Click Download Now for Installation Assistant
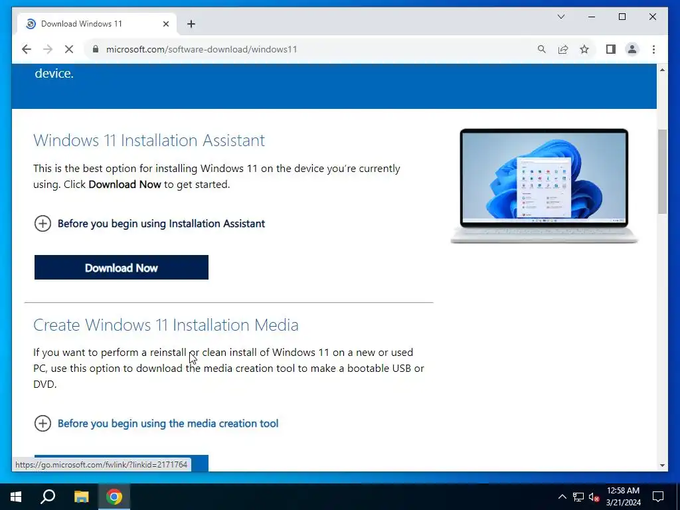 click(x=122, y=268)
